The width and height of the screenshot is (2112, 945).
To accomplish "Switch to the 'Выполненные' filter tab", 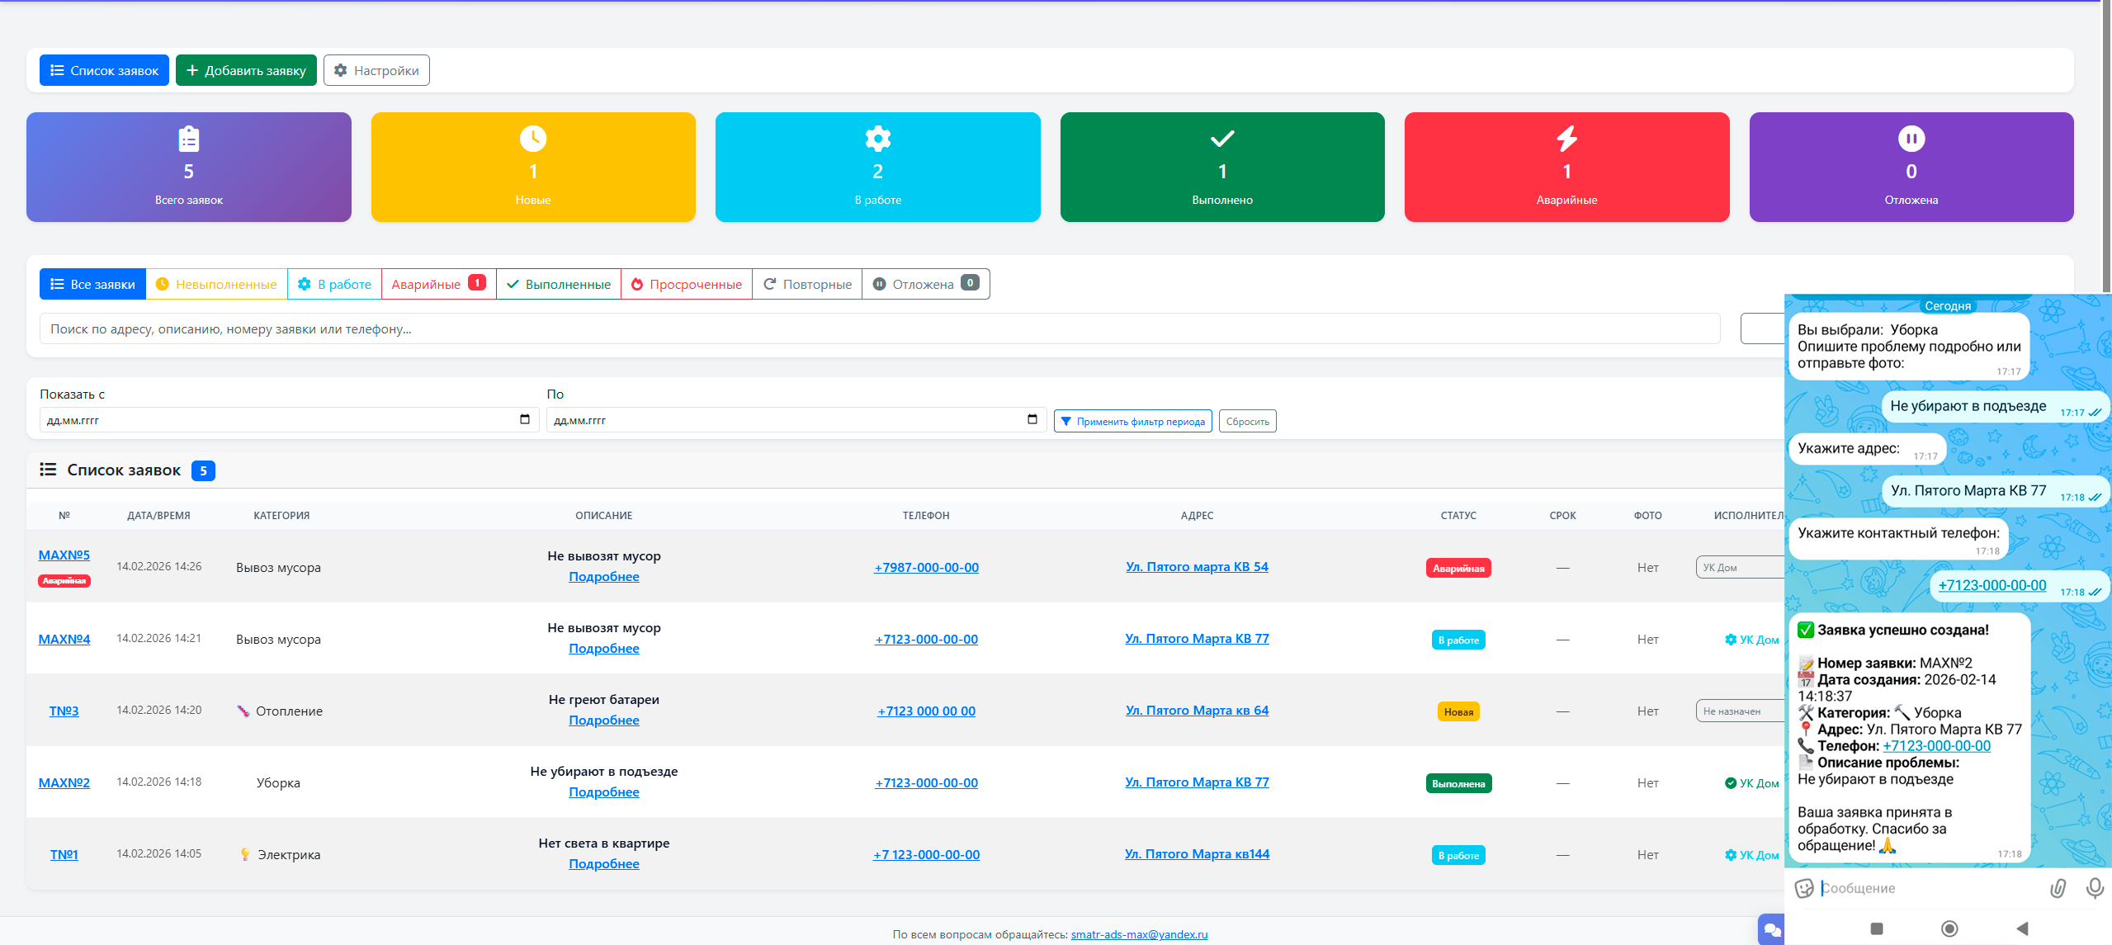I will click(x=558, y=284).
